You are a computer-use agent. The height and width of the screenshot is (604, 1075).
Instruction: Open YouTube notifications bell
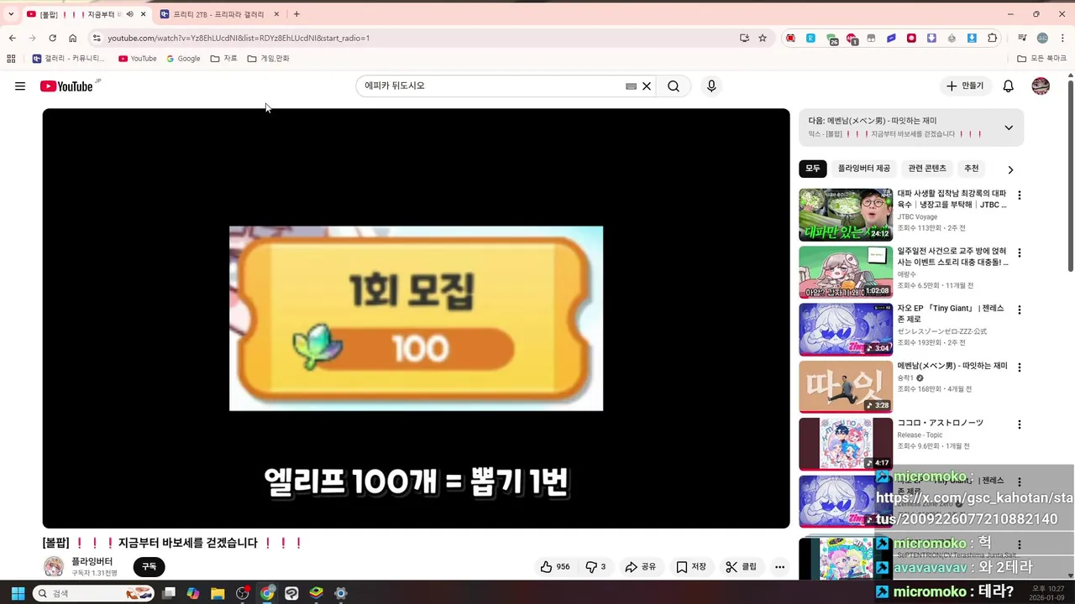pyautogui.click(x=1009, y=86)
